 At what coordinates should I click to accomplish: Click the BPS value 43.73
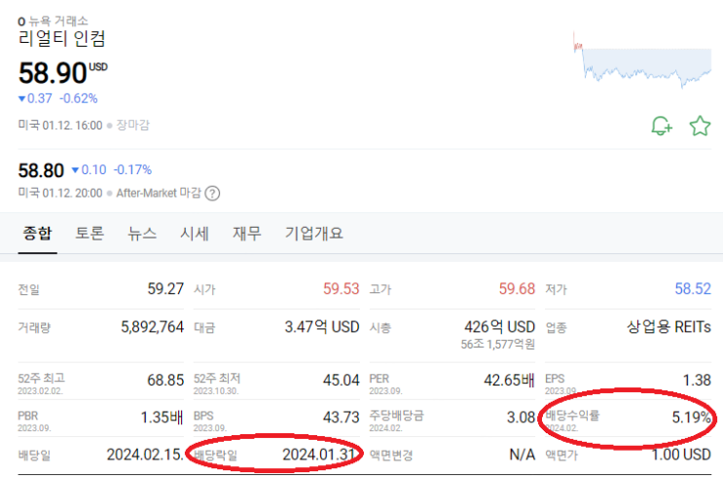341,418
